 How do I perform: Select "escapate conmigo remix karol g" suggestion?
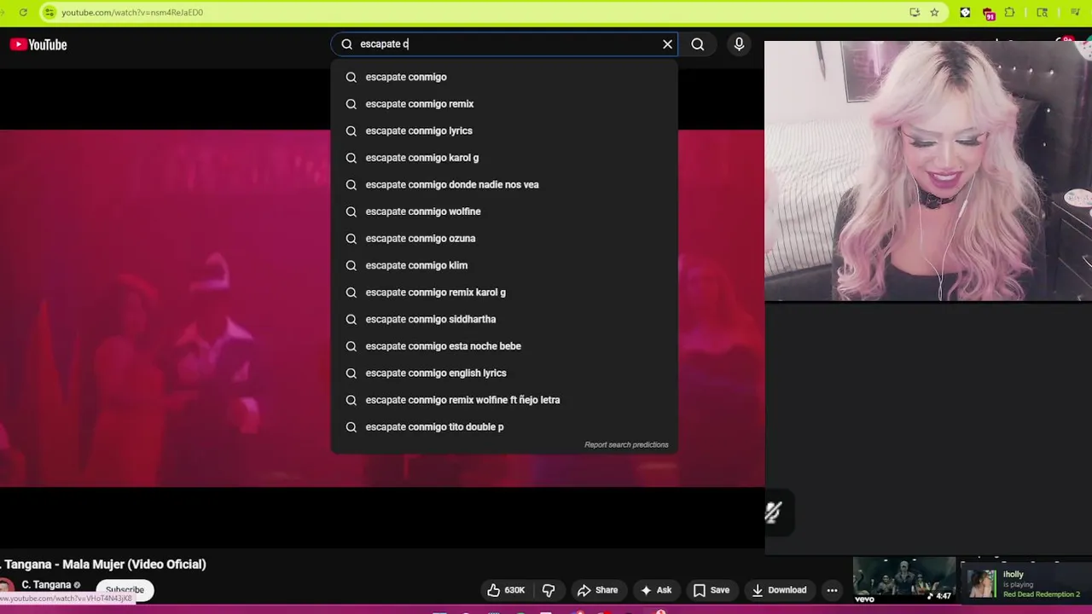(x=504, y=292)
